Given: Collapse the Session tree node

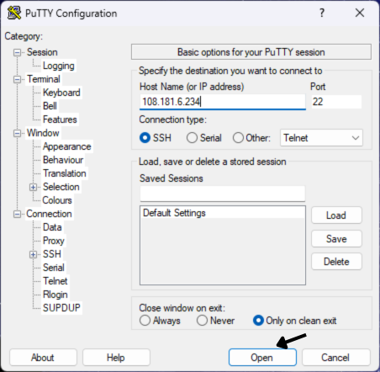Looking at the screenshot, I should point(17,52).
